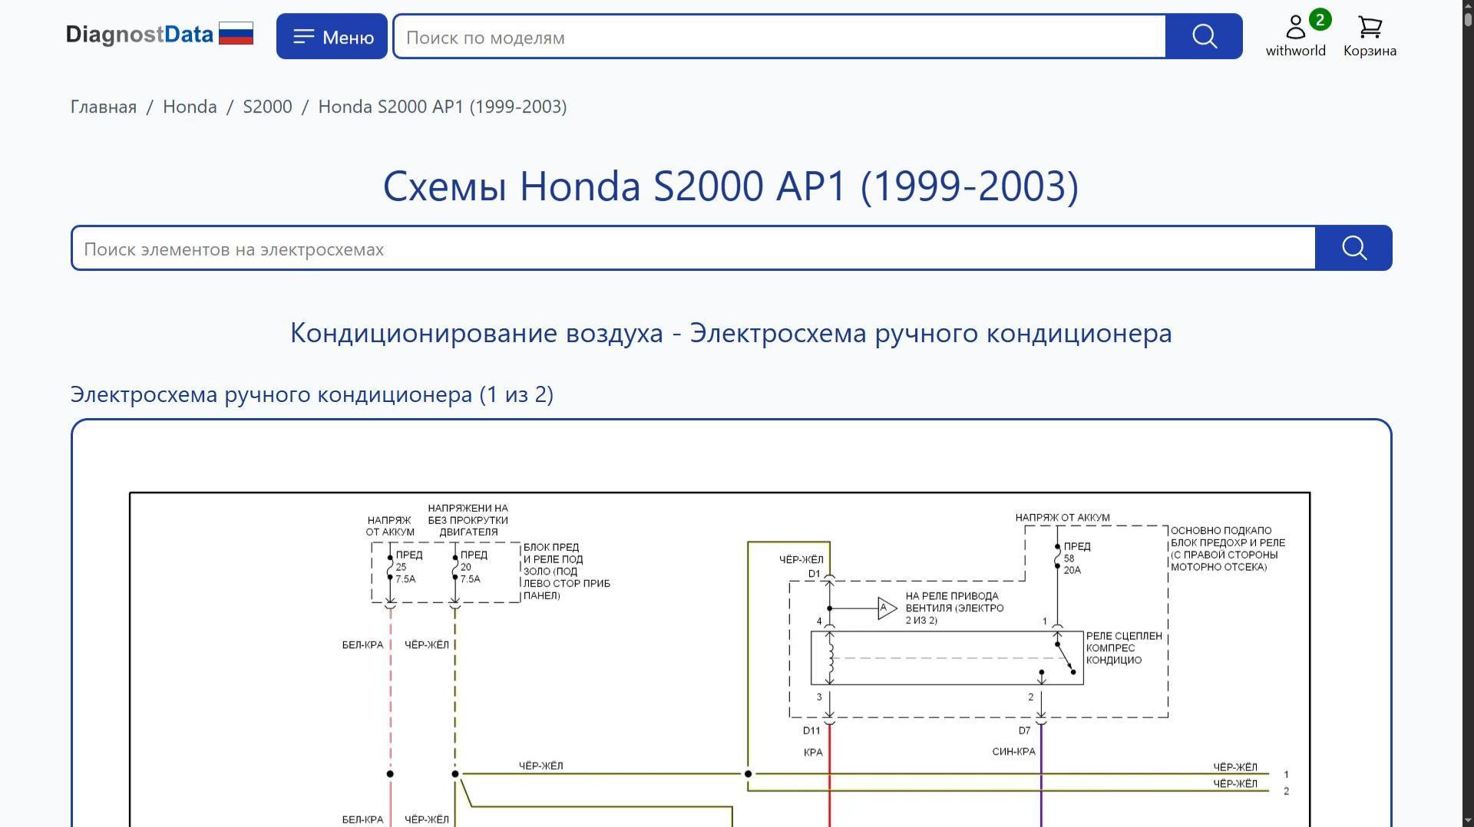Click the 'СИН-КРА' wire label
This screenshot has width=1474, height=827.
pos(1013,752)
